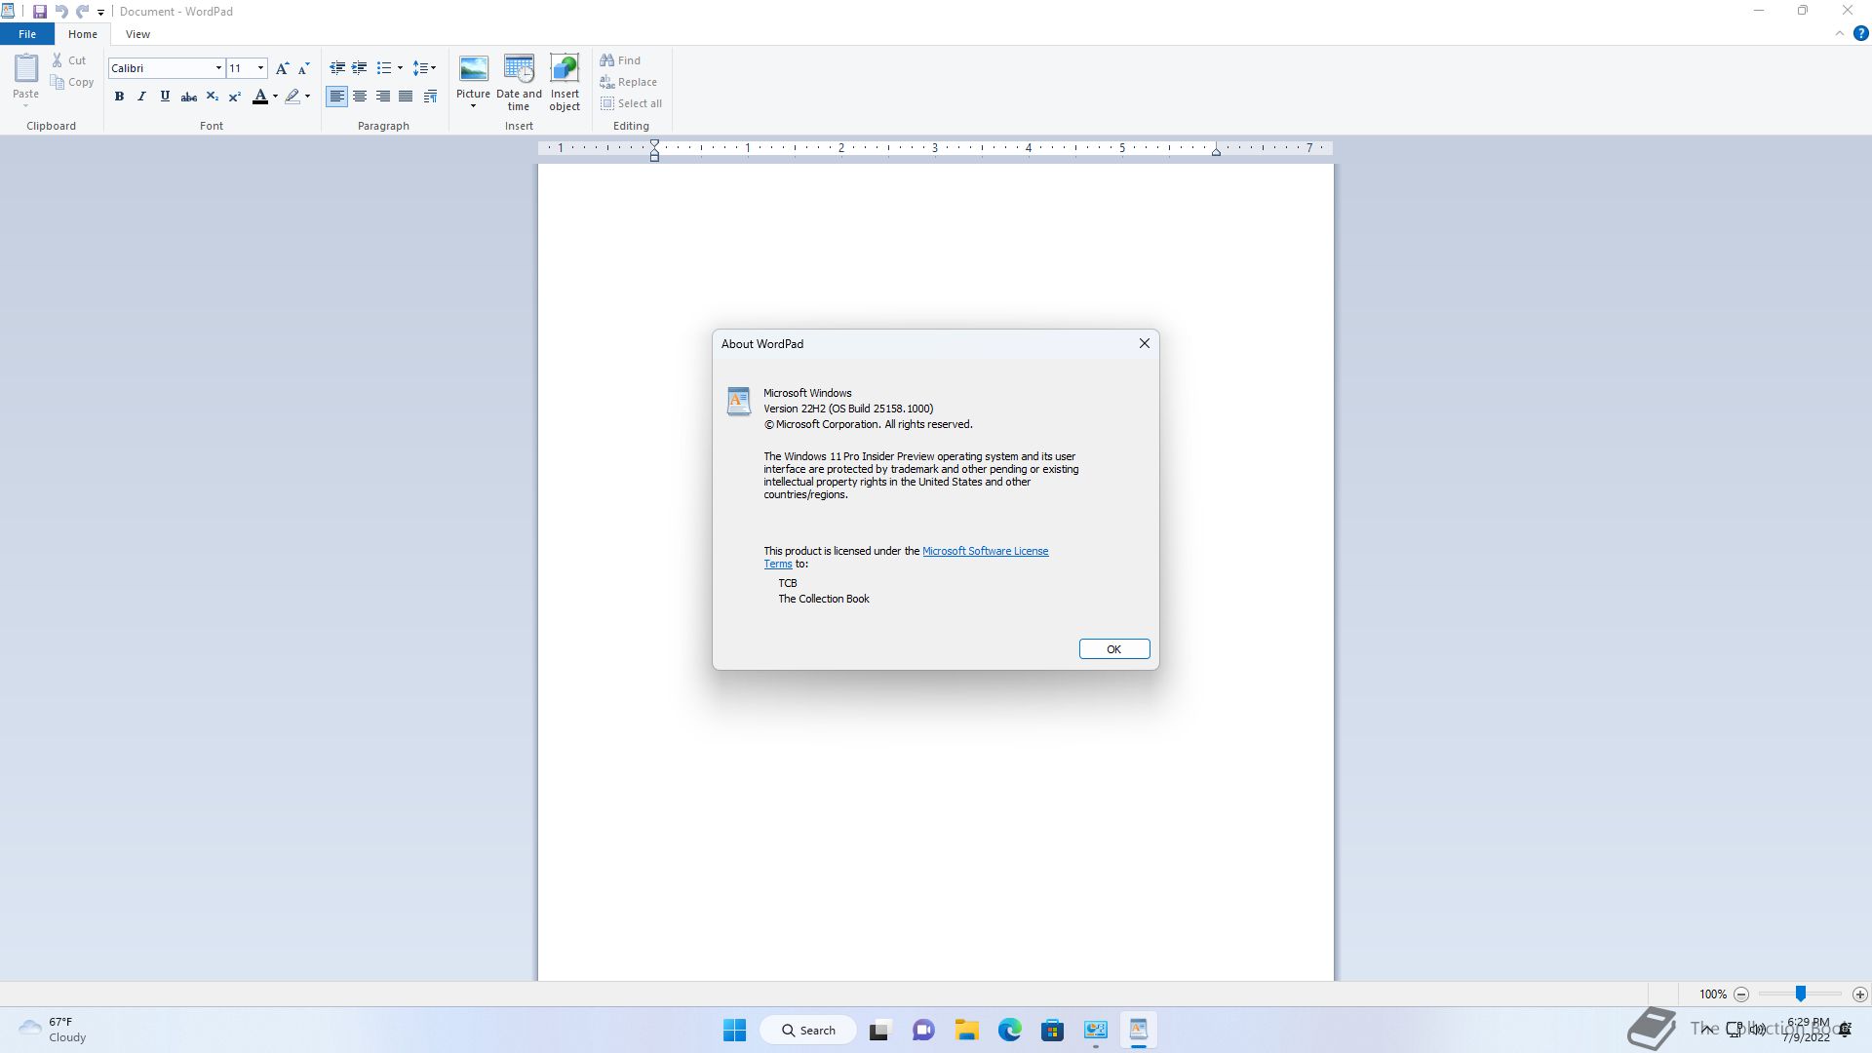Viewport: 1872px width, 1053px height.
Task: Open the Windows Start button
Action: pos(734,1031)
